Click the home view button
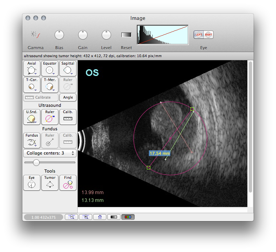The image size is (276, 252). click(100, 217)
